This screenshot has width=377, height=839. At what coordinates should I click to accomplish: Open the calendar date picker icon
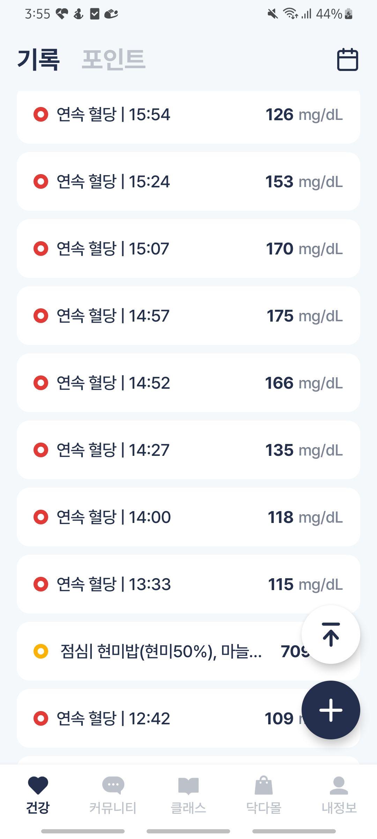pos(347,59)
